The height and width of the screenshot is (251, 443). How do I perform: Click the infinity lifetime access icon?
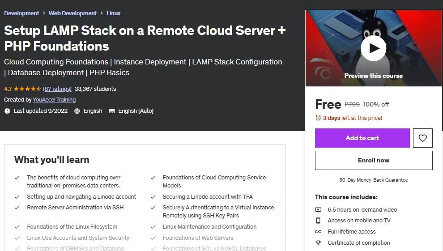pos(318,231)
